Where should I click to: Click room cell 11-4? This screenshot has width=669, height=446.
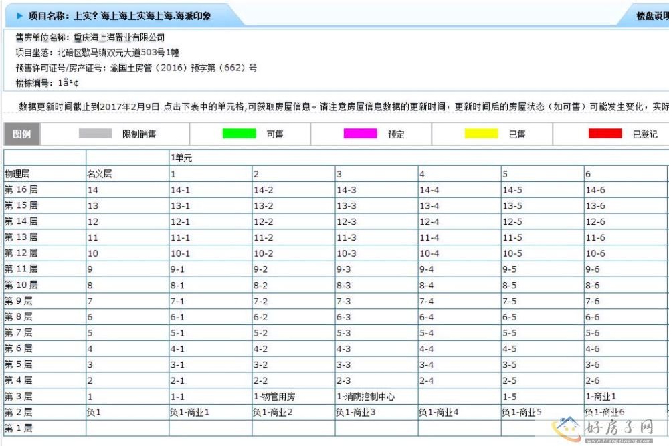460,237
